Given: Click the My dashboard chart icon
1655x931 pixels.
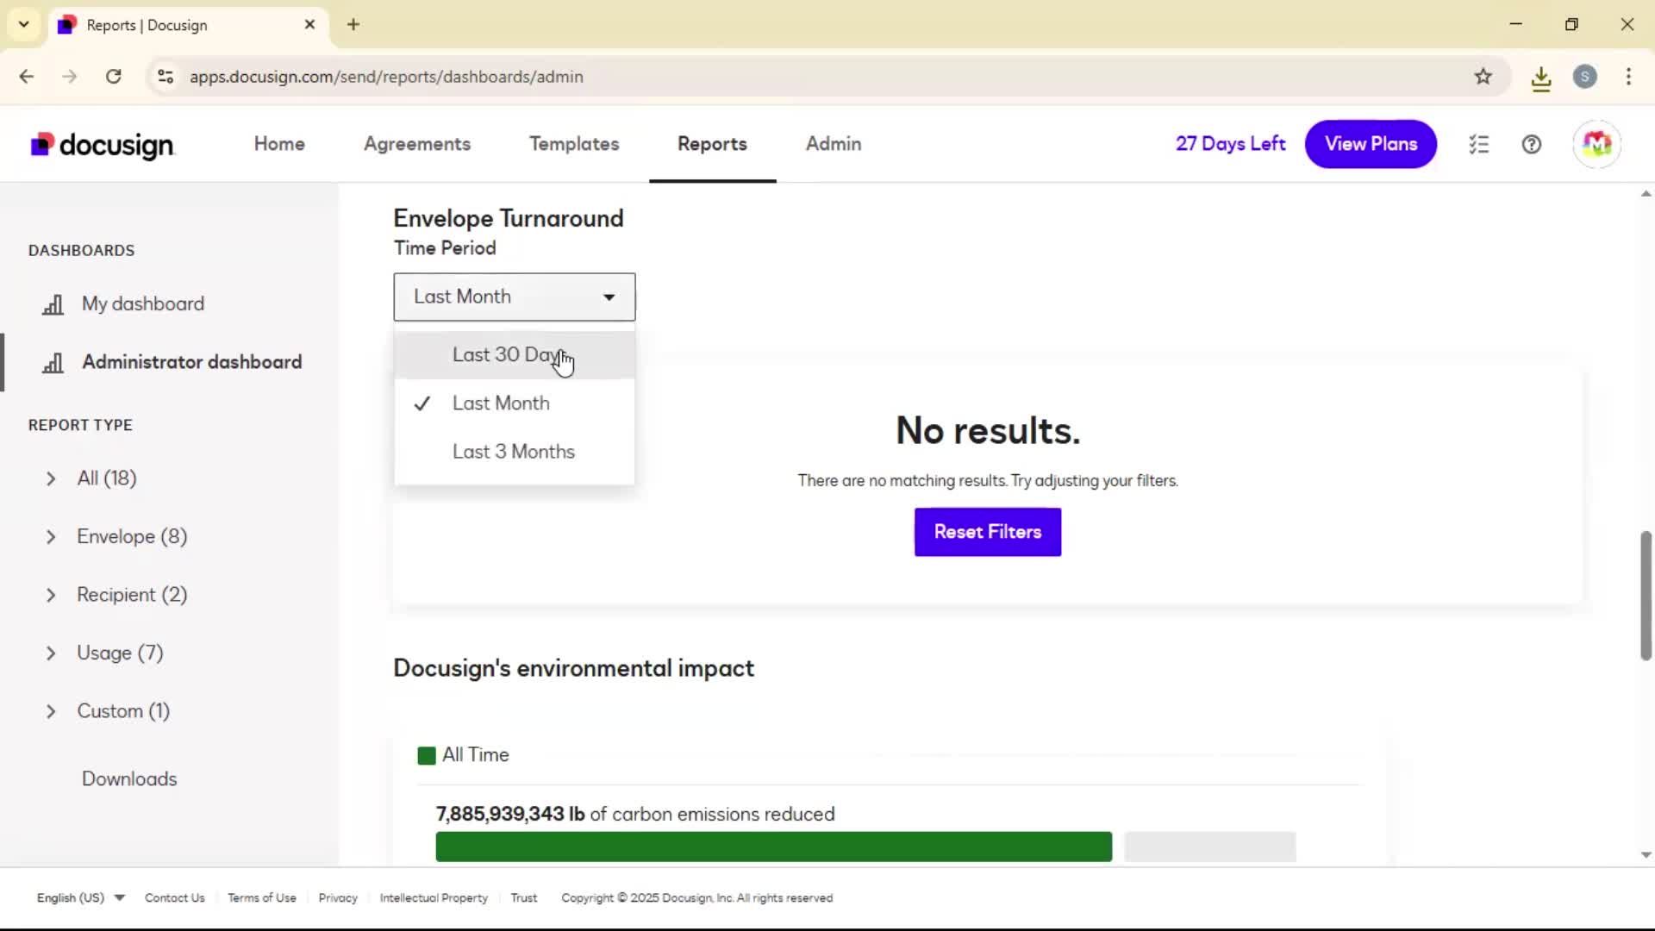Looking at the screenshot, I should (53, 304).
